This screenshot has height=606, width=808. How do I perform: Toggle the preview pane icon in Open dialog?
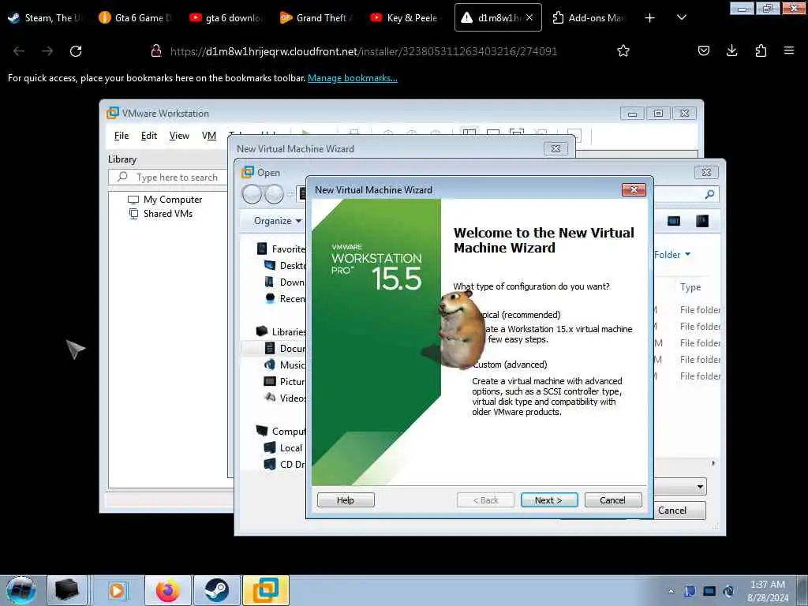coord(701,221)
